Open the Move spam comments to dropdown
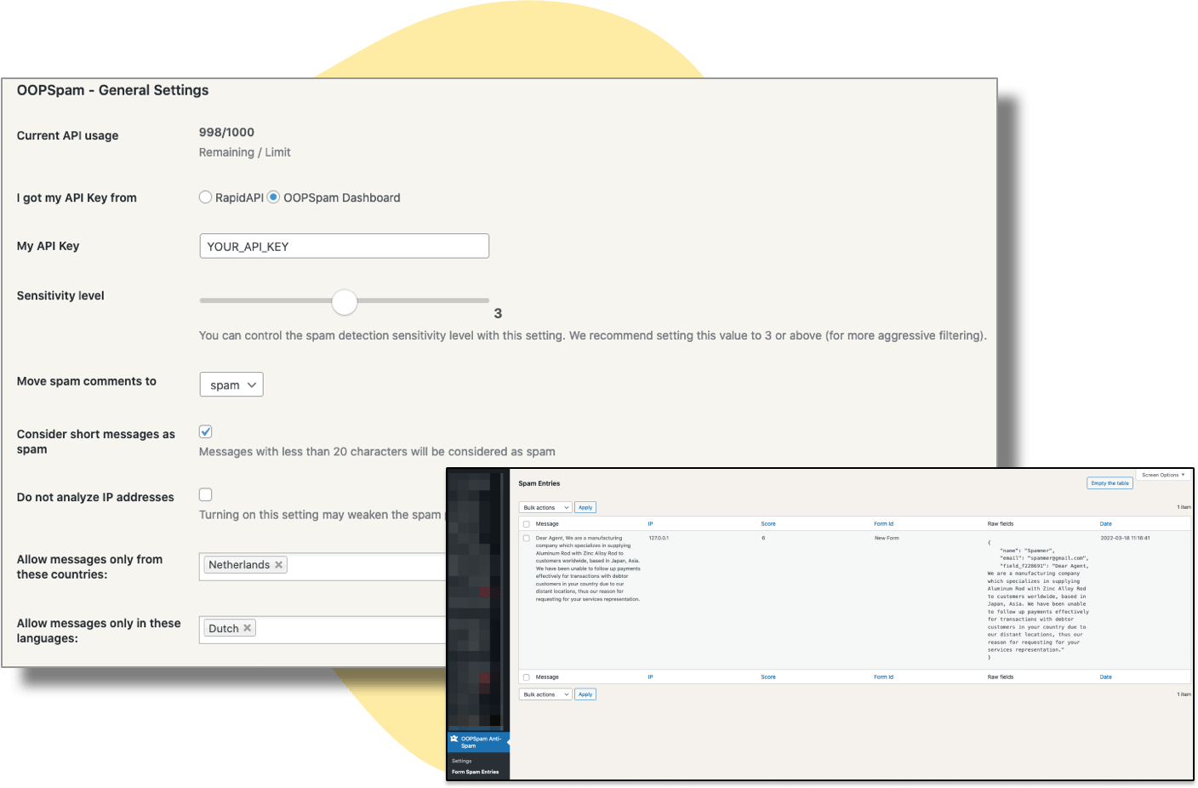1198x788 pixels. pos(231,385)
